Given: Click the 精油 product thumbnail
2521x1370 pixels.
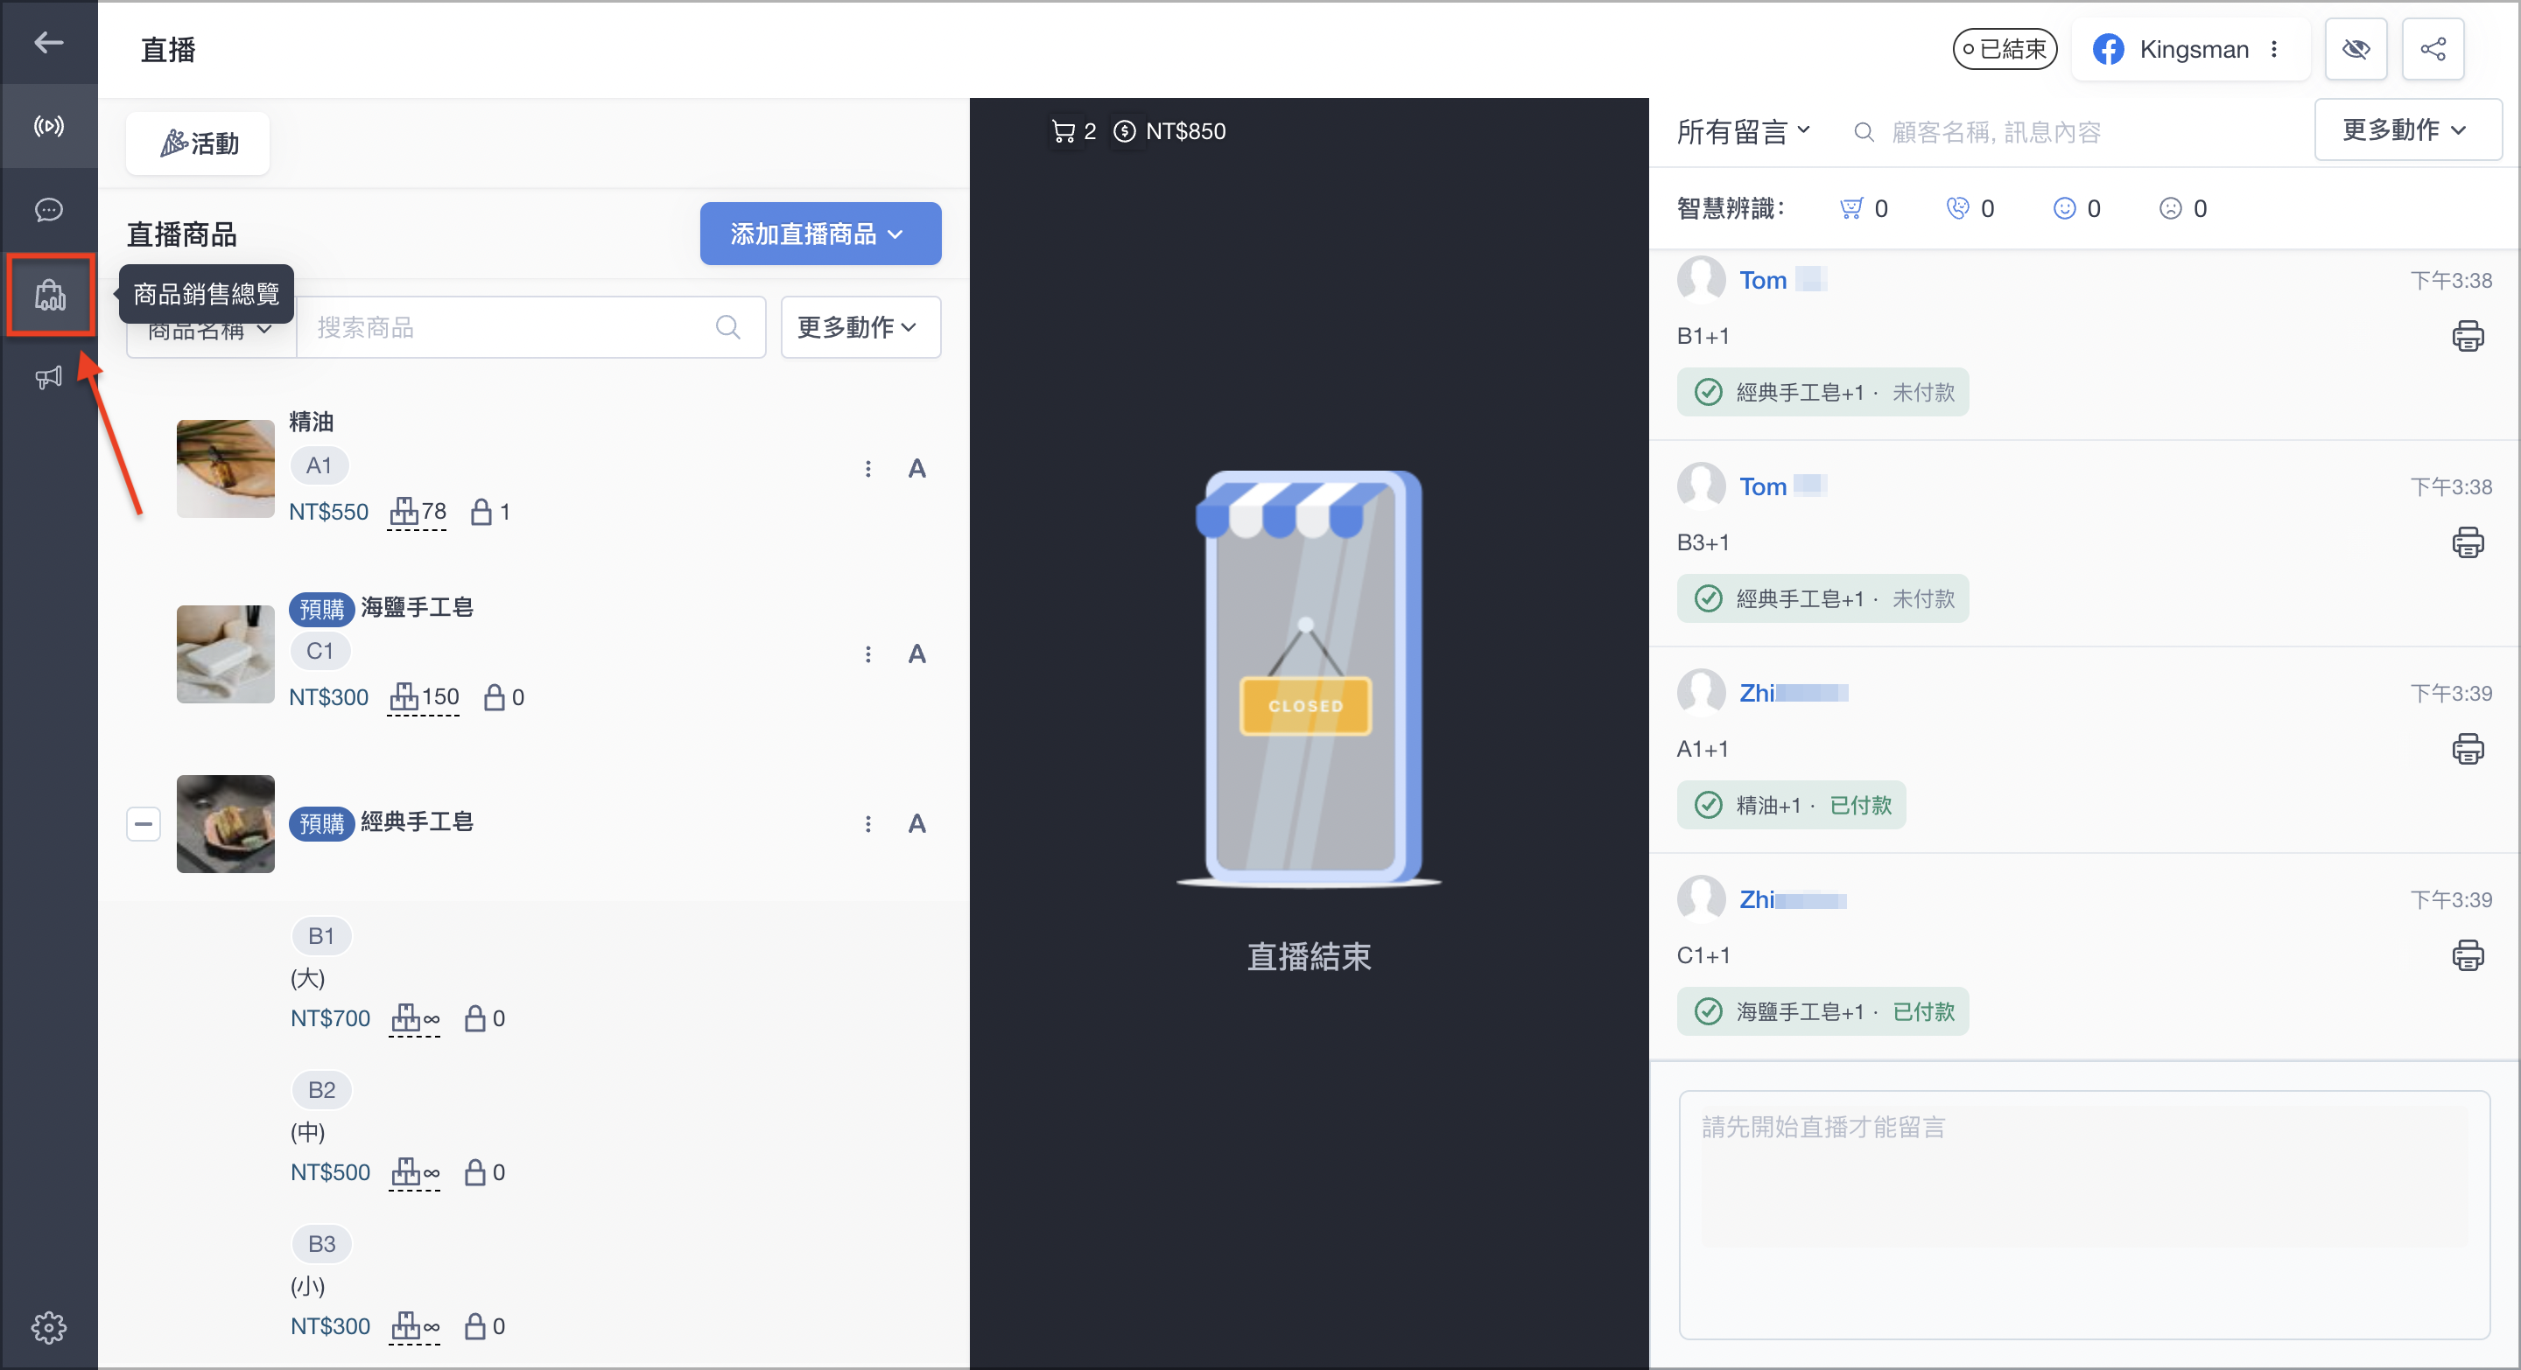Looking at the screenshot, I should (x=225, y=470).
